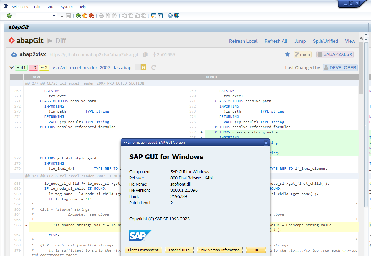Screen dimensions: 371x256
Task: Refresh the diff with the circular arrow icon
Action: coord(153,67)
